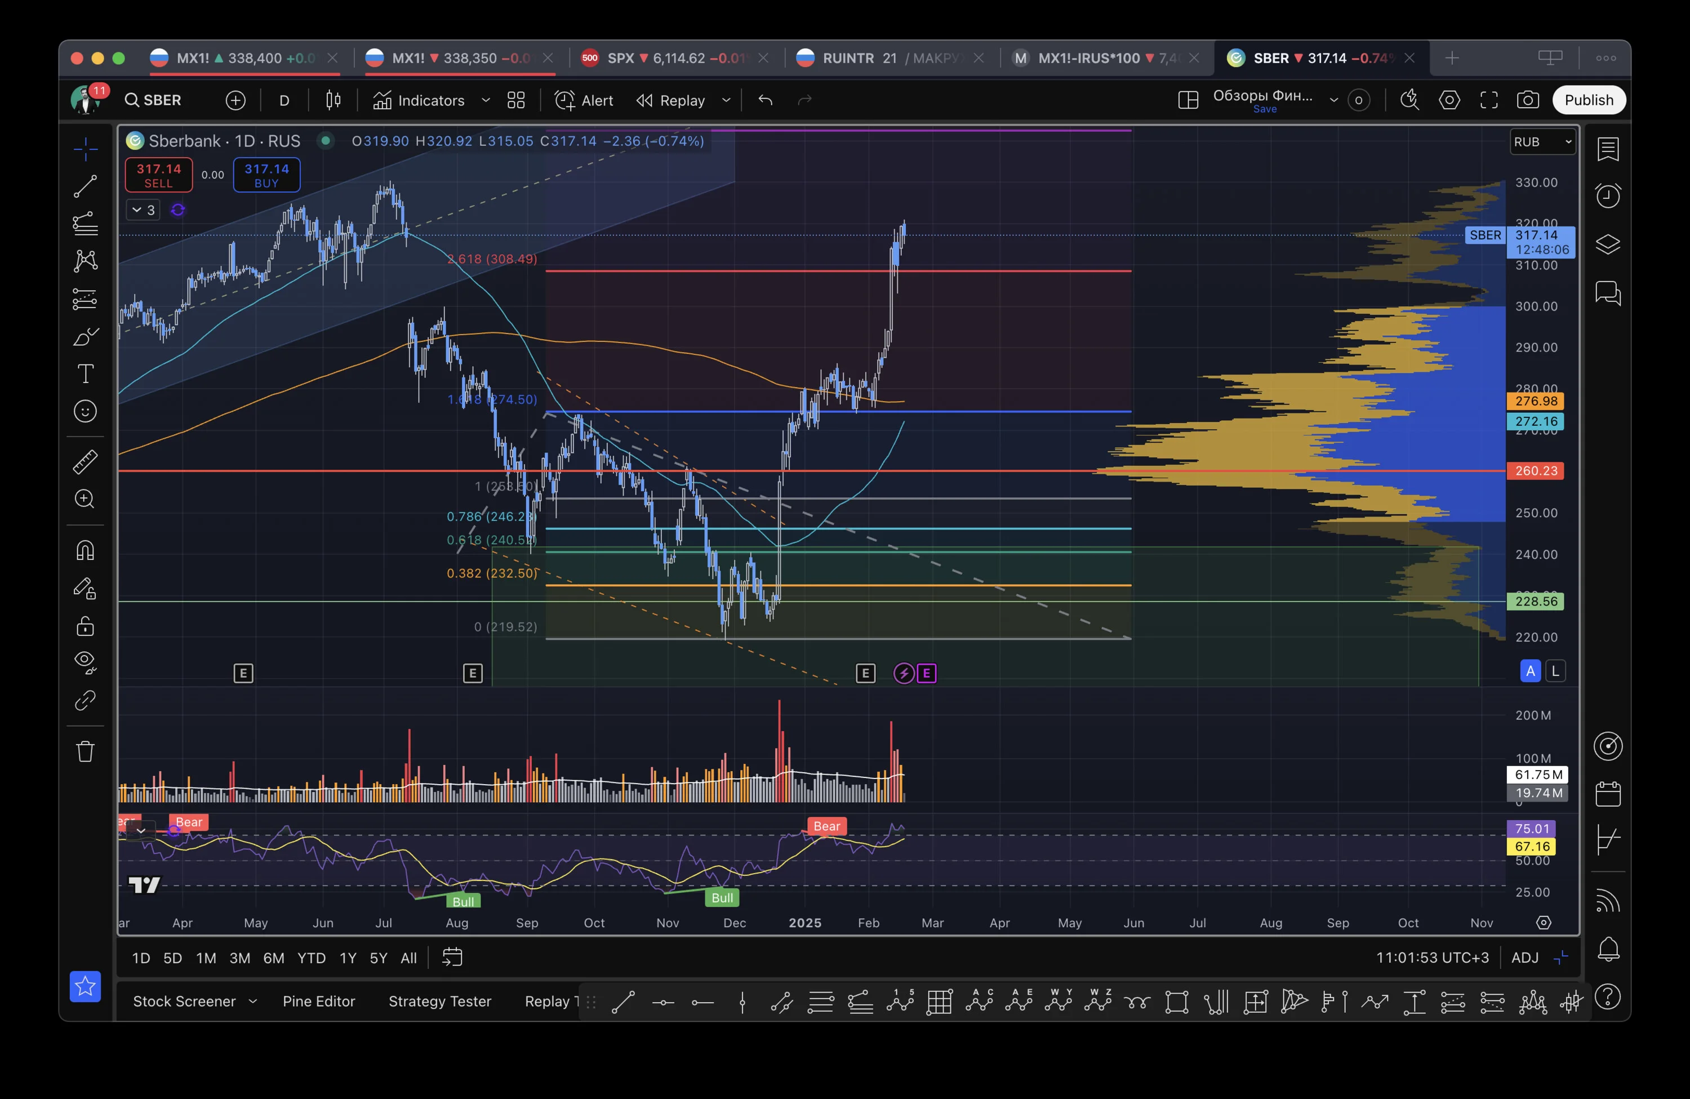Open the Pine Editor panel
This screenshot has height=1099, width=1690.
click(x=319, y=1001)
